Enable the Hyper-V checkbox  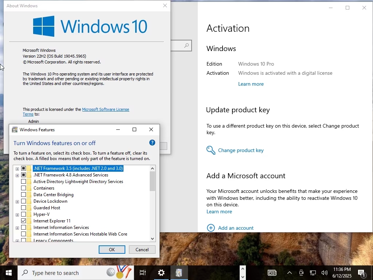[23, 214]
